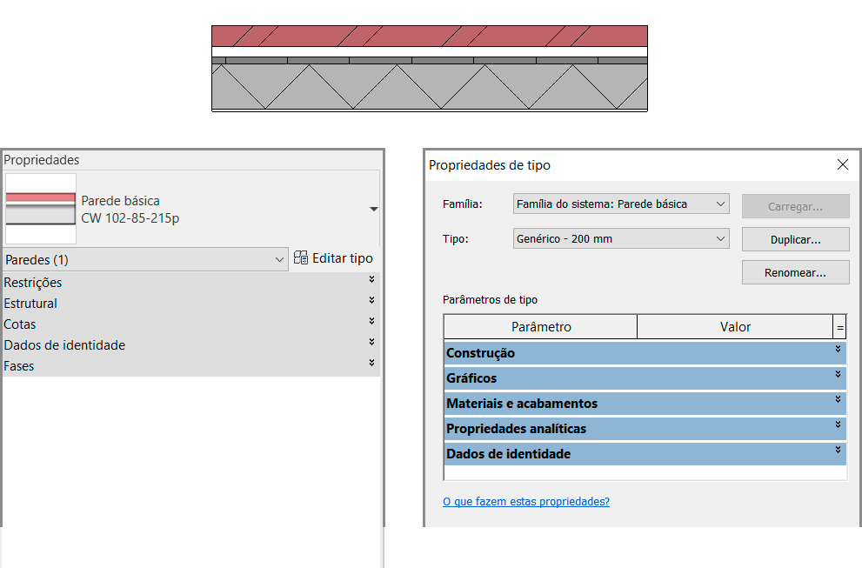This screenshot has height=568, width=862.
Task: Expand Dados de identidade in the Propriedades palette
Action: [x=372, y=344]
